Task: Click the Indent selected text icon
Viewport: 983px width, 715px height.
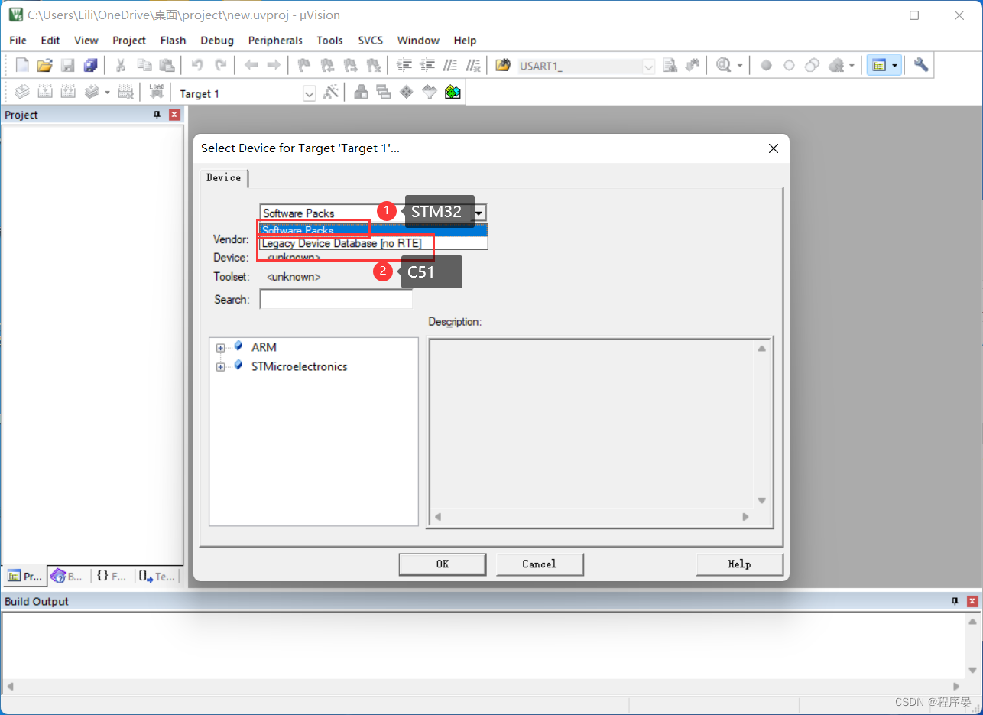Action: click(404, 66)
